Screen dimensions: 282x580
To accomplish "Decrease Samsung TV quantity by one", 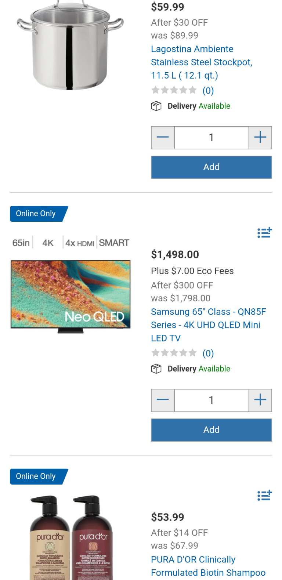I will pos(163,400).
